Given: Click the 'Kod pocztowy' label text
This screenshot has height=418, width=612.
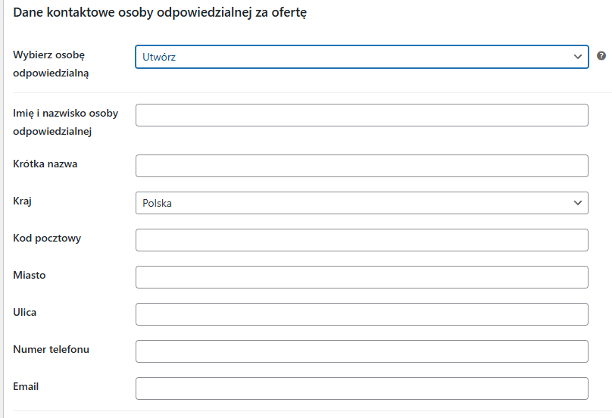Looking at the screenshot, I should (47, 239).
